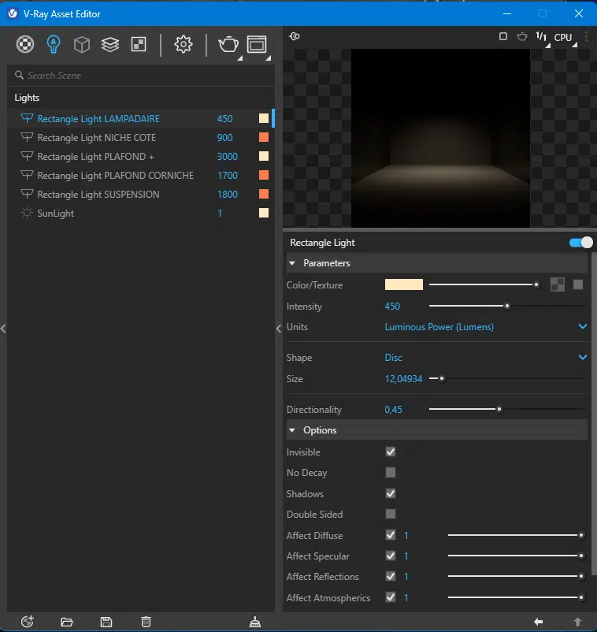The image size is (597, 632).
Task: Collapse the left panel arrow
Action: [x=3, y=329]
